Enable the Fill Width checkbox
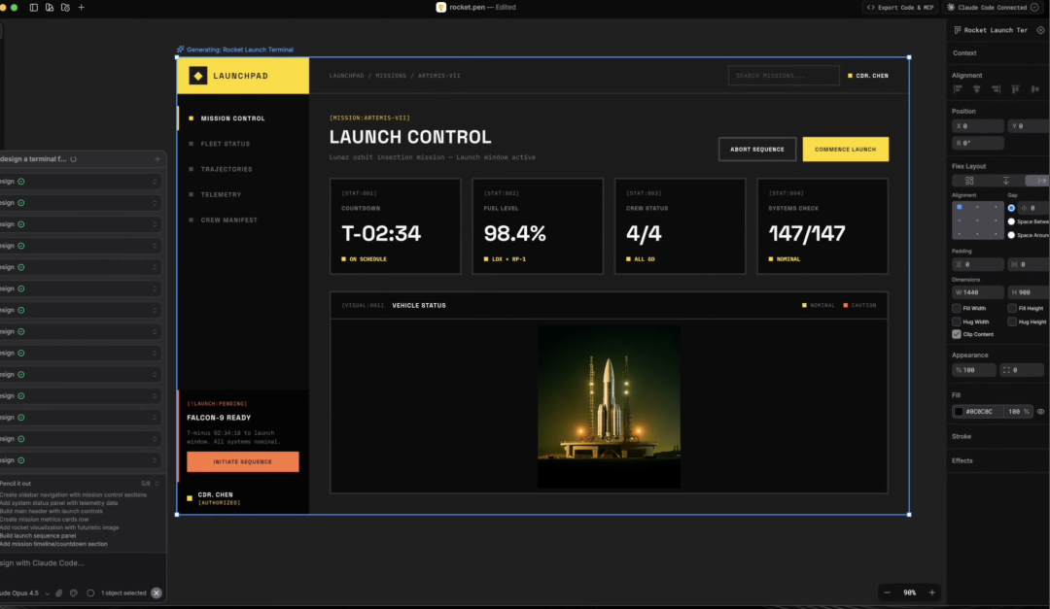 [x=957, y=308]
